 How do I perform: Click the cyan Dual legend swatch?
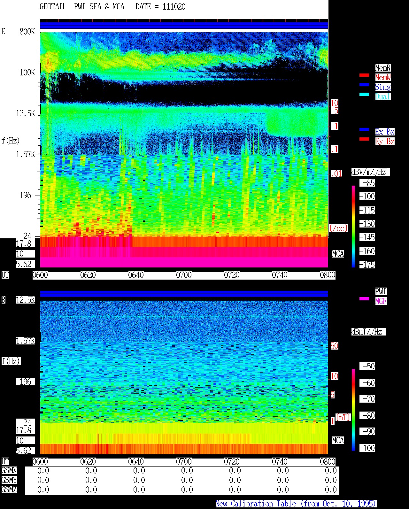tap(364, 95)
